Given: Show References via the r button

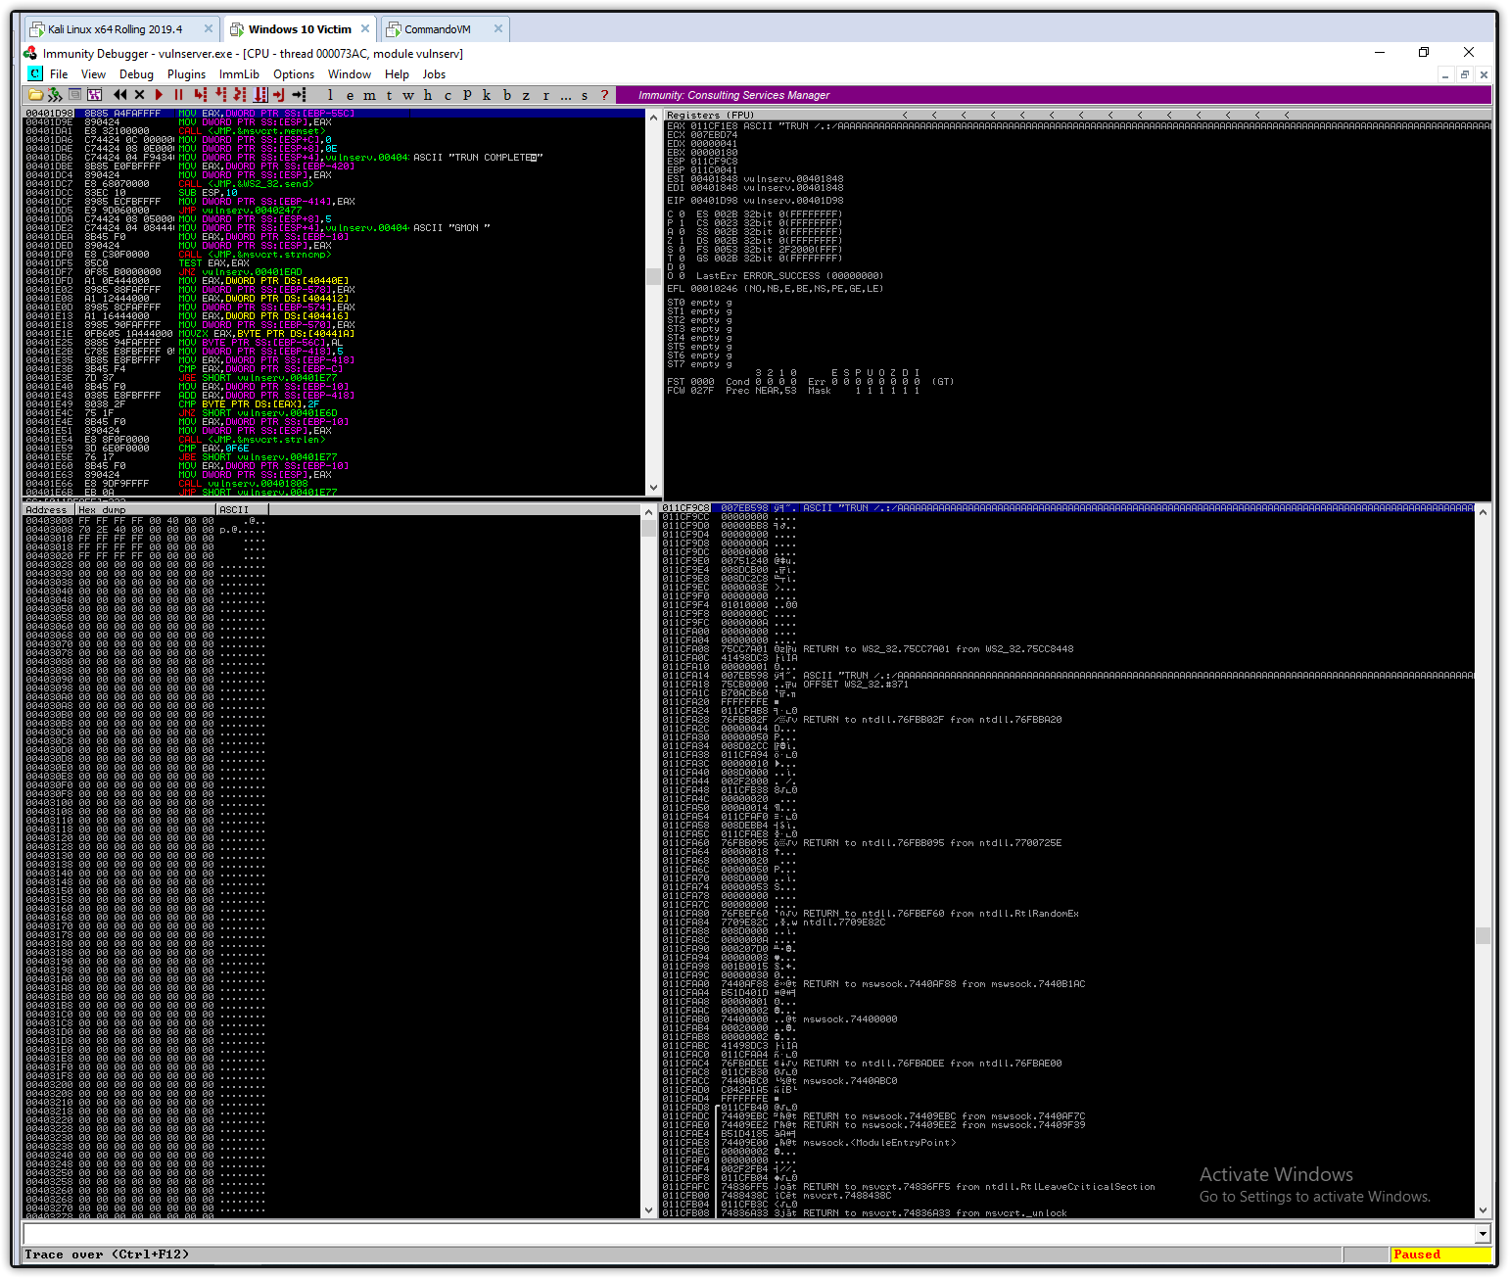Looking at the screenshot, I should pyautogui.click(x=545, y=95).
